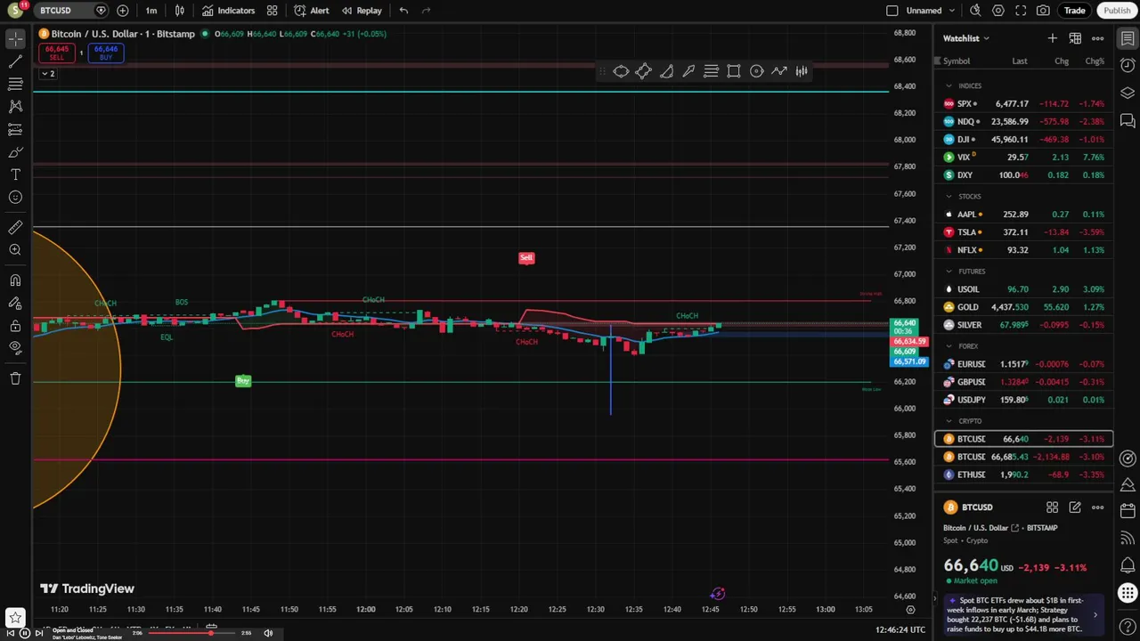Viewport: 1140px width, 641px height.
Task: Activate the zoom-in magnifier tool
Action: click(x=15, y=250)
